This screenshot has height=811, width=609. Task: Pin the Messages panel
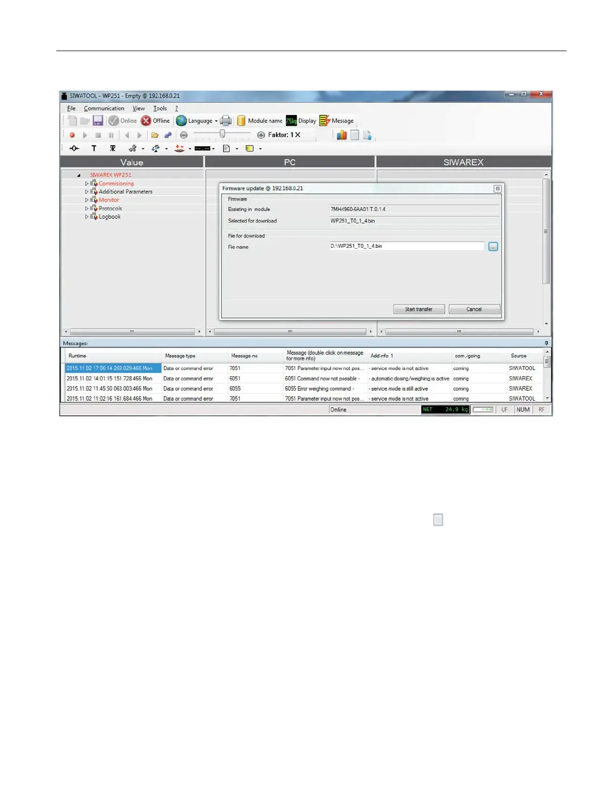[547, 343]
